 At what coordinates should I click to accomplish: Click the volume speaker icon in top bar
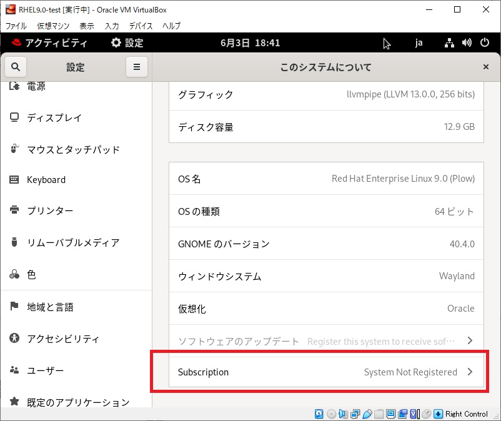pos(467,43)
